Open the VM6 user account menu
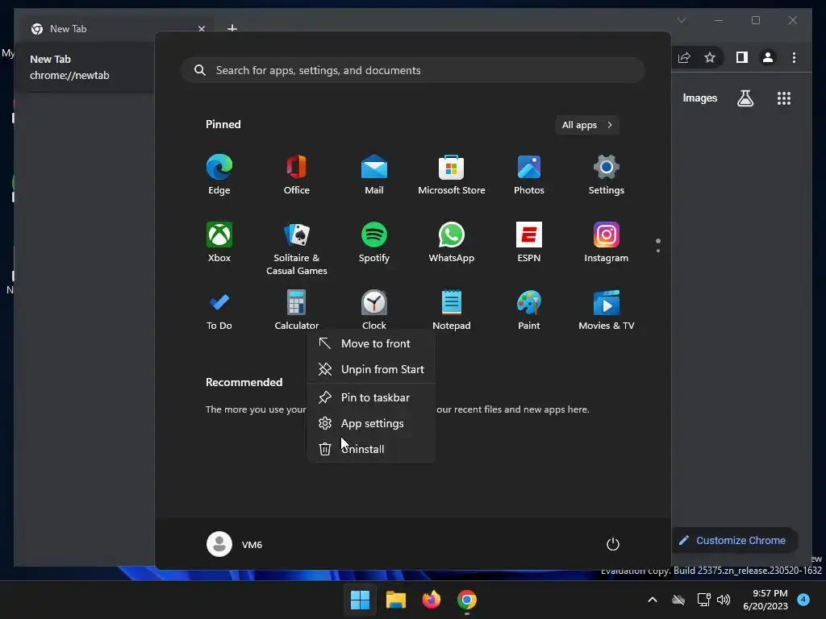The width and height of the screenshot is (826, 619). point(235,544)
